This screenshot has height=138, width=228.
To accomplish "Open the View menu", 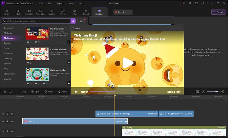I will point(71,3).
